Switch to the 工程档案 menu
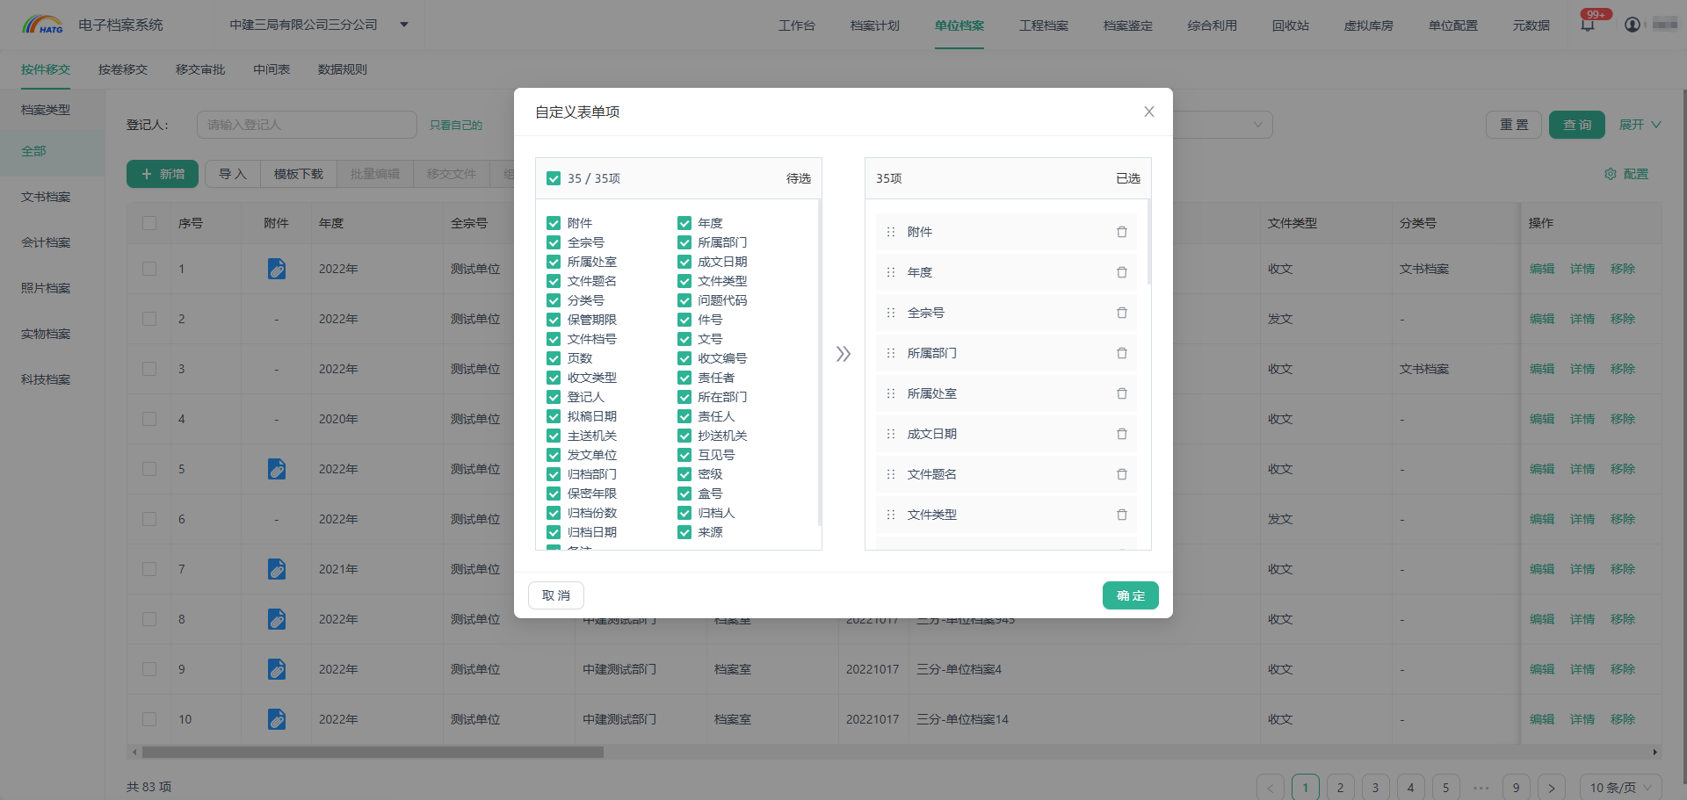The height and width of the screenshot is (800, 1687). coord(1043,25)
